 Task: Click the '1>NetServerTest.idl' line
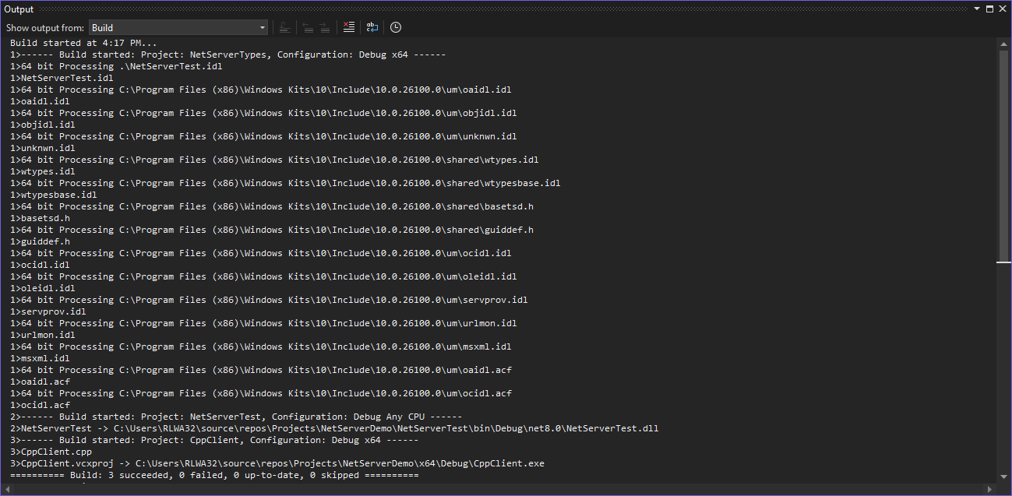62,78
